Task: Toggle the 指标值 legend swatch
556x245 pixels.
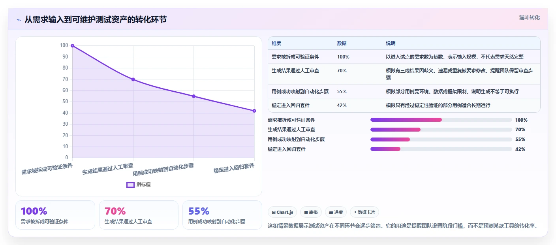Action: point(130,185)
